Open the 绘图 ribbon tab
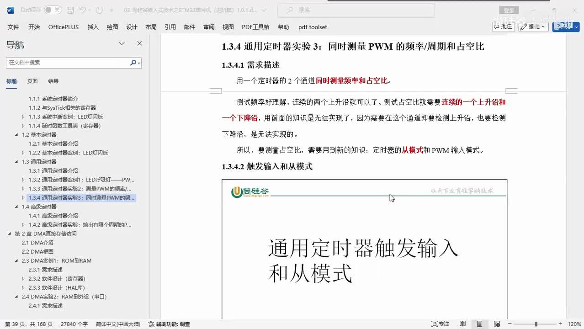Image resolution: width=584 pixels, height=329 pixels. (x=112, y=27)
